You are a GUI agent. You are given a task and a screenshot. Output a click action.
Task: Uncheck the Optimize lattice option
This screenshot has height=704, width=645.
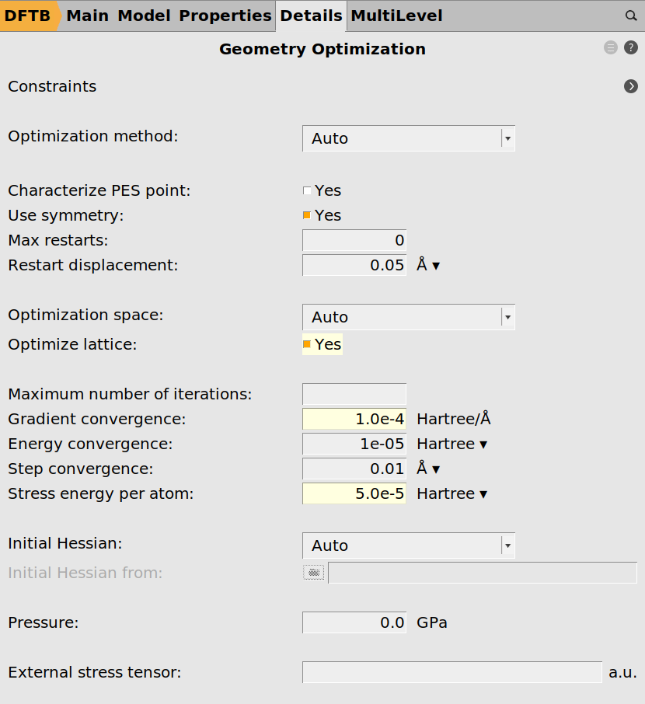[x=307, y=344]
